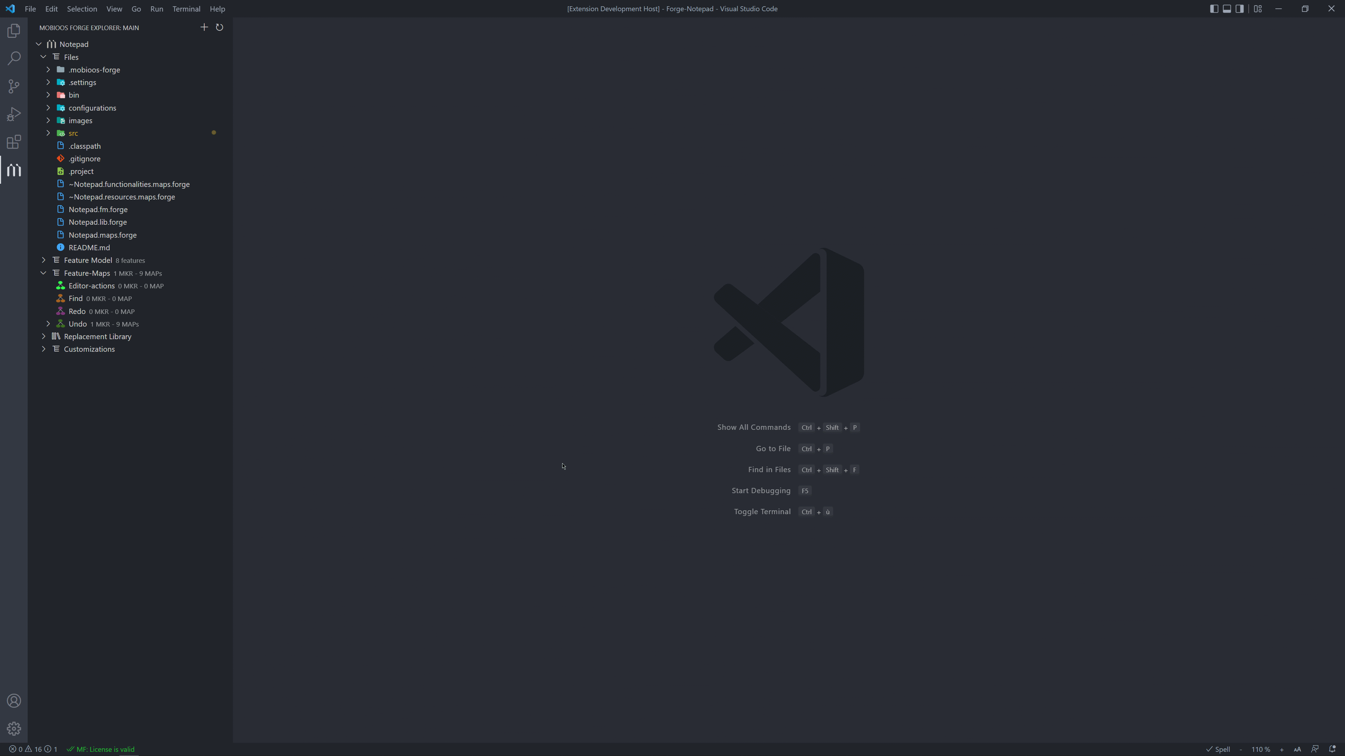Expand the Feature Model section
1345x756 pixels.
pos(44,260)
